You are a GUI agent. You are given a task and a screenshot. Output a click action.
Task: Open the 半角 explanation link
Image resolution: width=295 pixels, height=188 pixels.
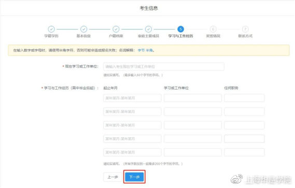tap(149, 50)
